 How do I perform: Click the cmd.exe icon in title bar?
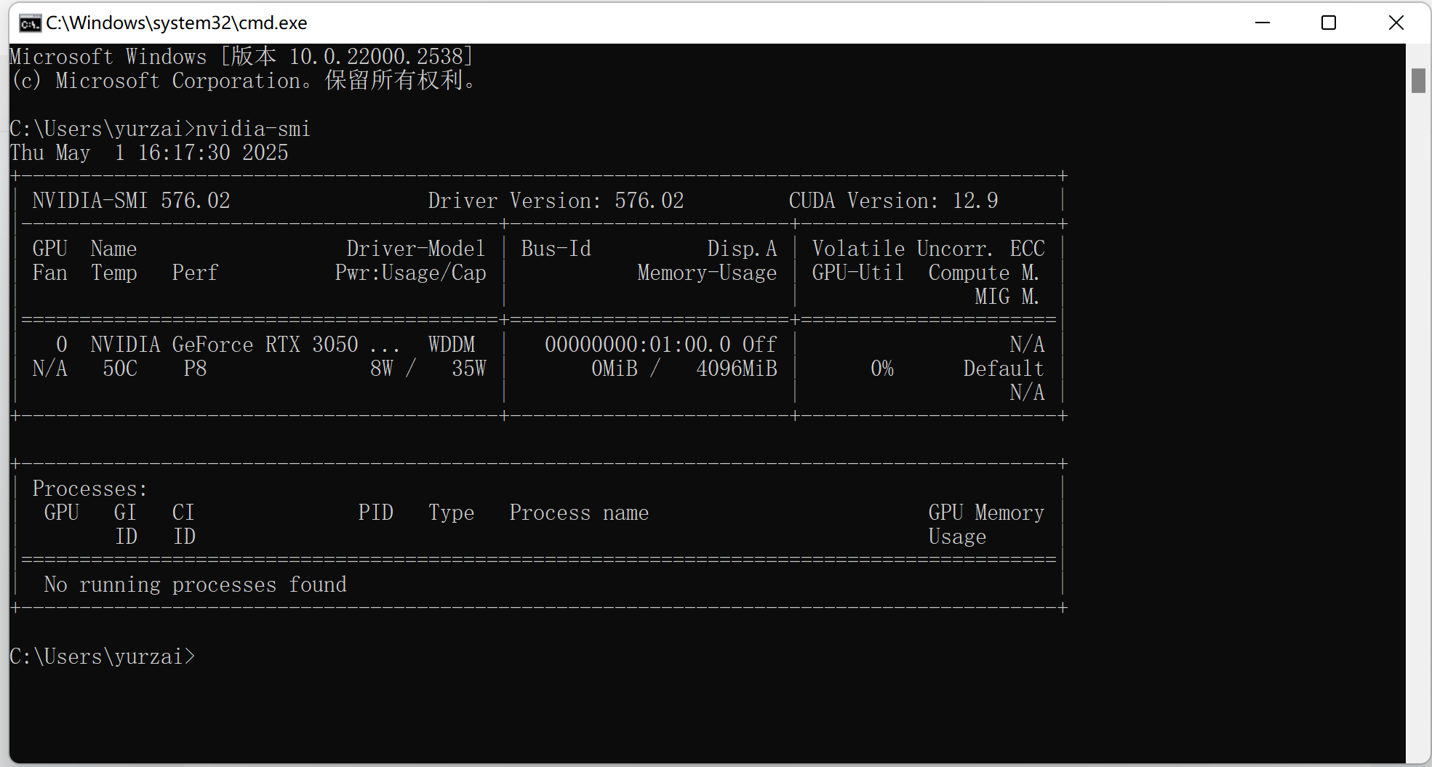[30, 23]
